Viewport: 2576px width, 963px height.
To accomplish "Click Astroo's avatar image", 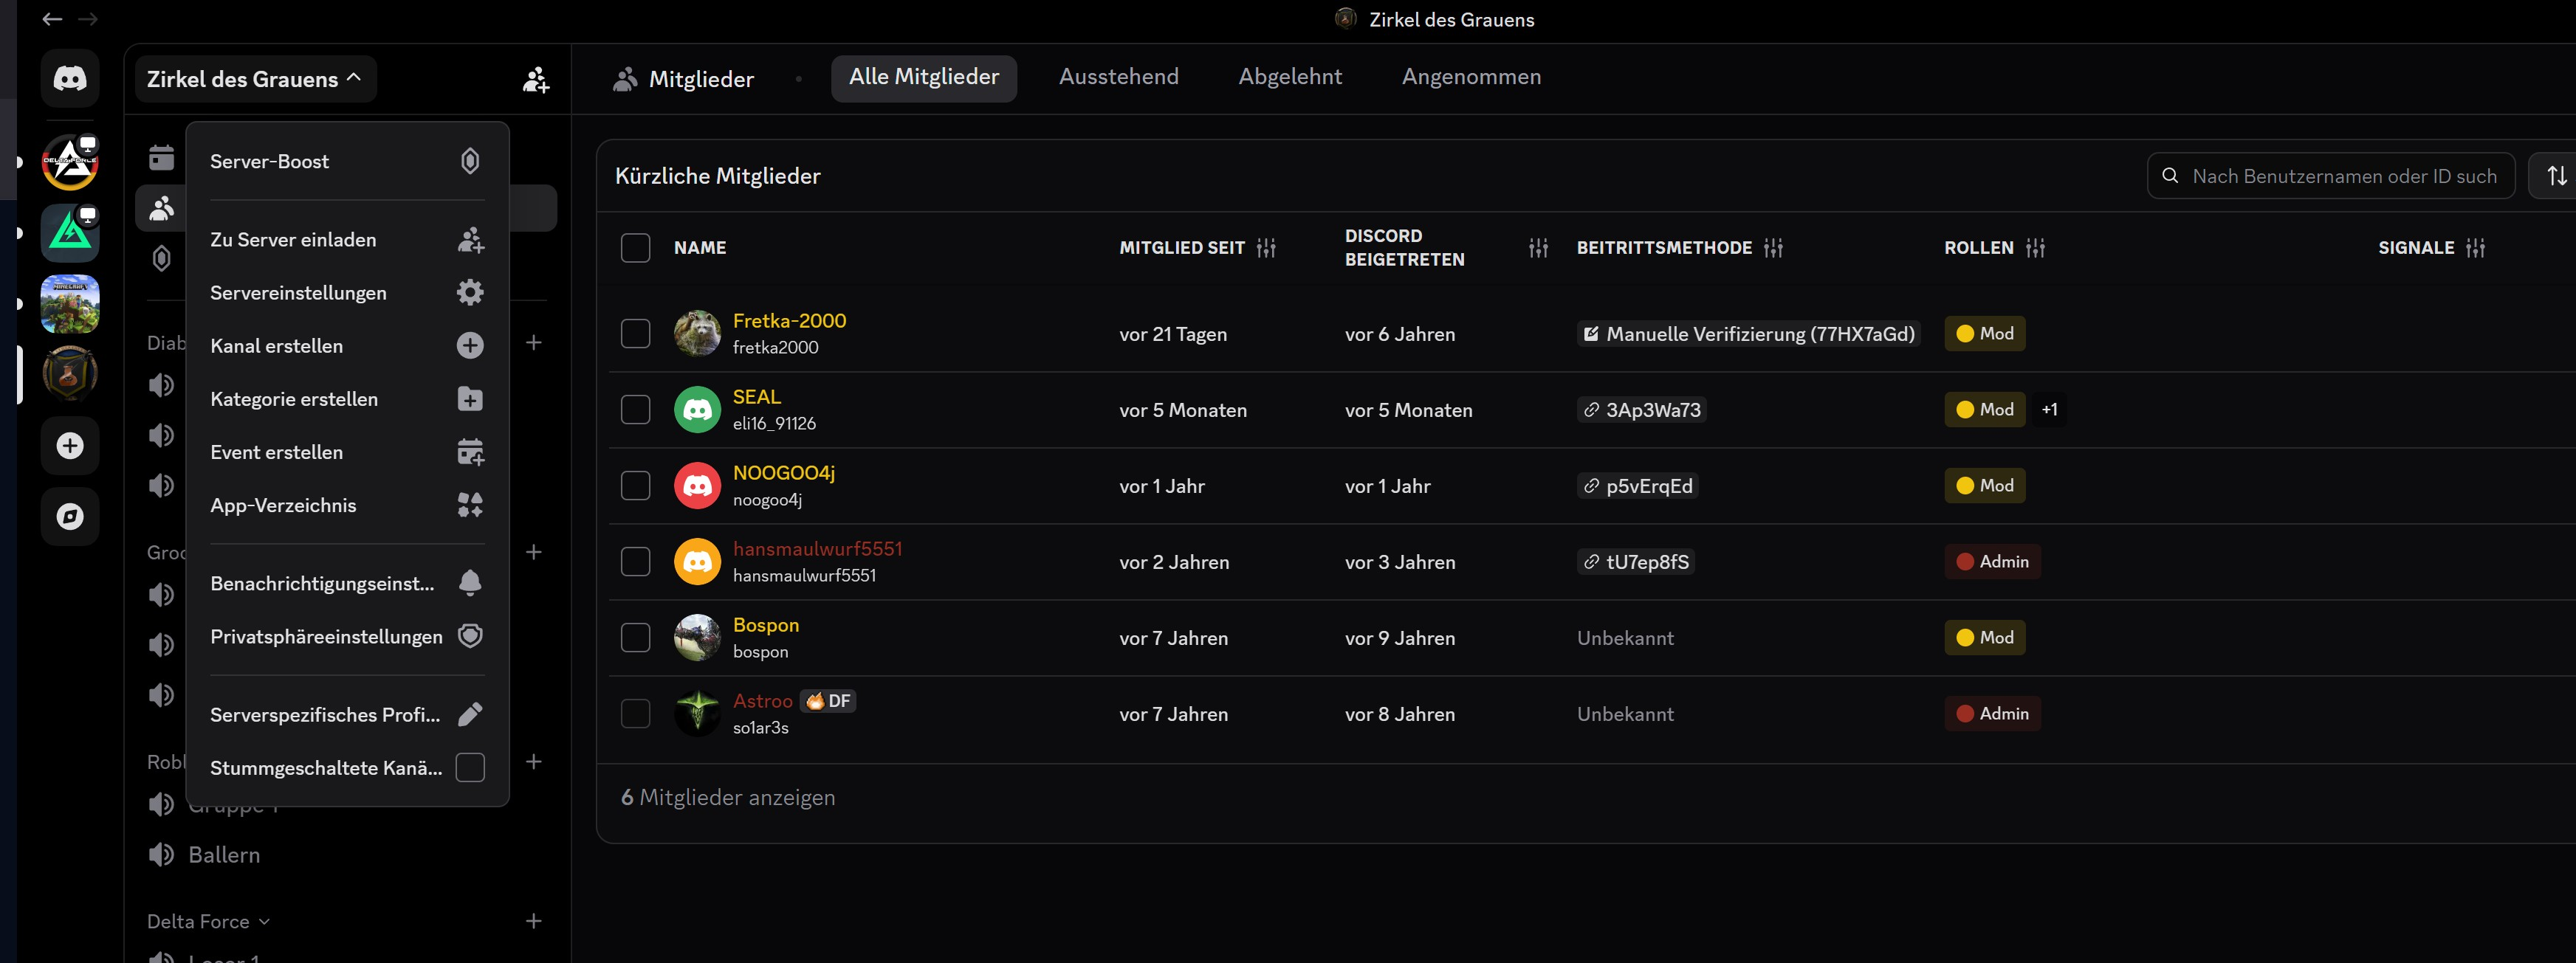I will pos(697,714).
